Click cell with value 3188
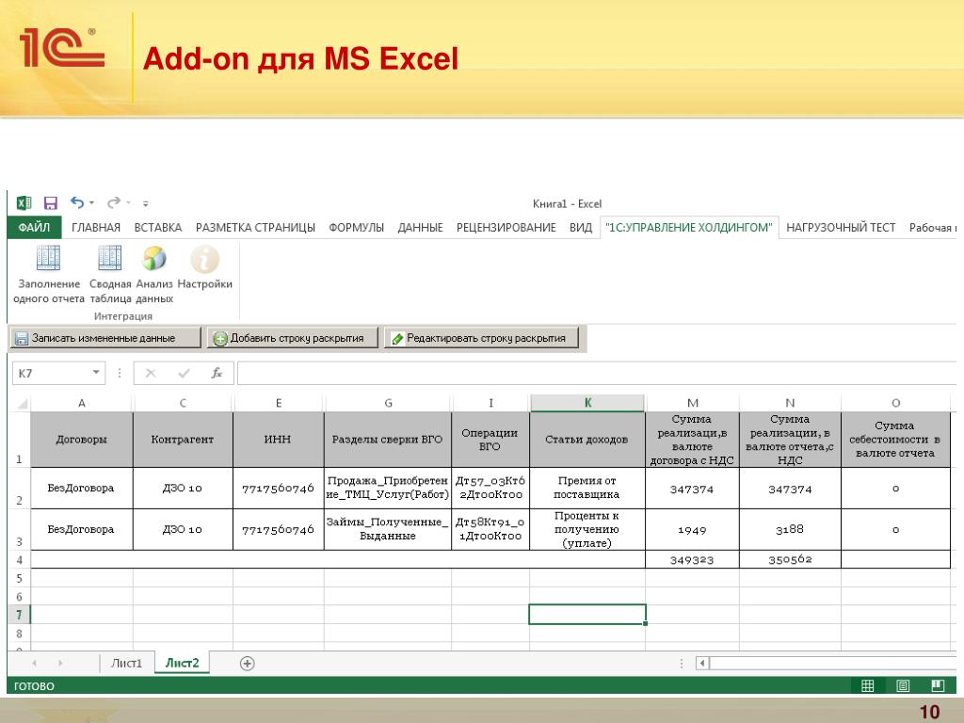Screen dimensions: 964x723 click(x=790, y=529)
